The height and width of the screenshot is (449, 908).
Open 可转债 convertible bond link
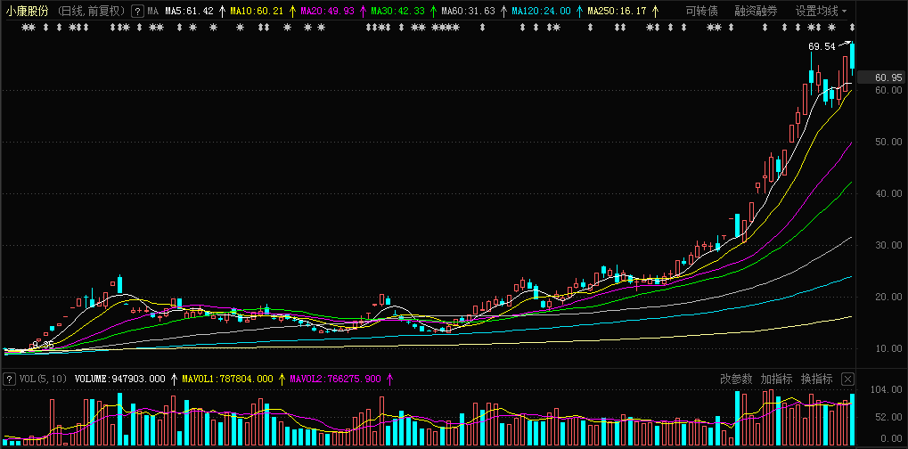click(x=701, y=12)
